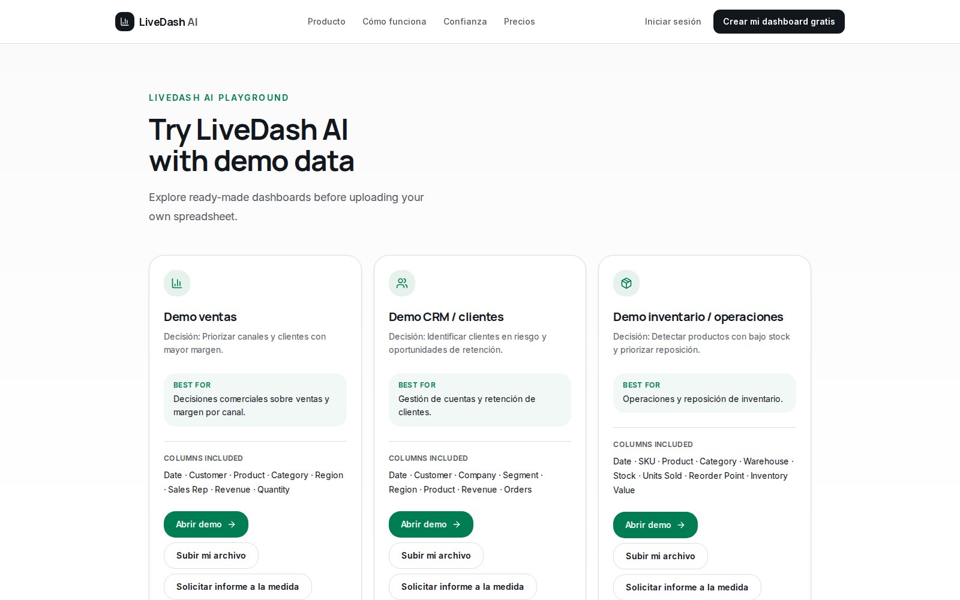Click the 'Explore ready-made dashboards' subtitle text
The width and height of the screenshot is (960, 600).
pos(286,207)
